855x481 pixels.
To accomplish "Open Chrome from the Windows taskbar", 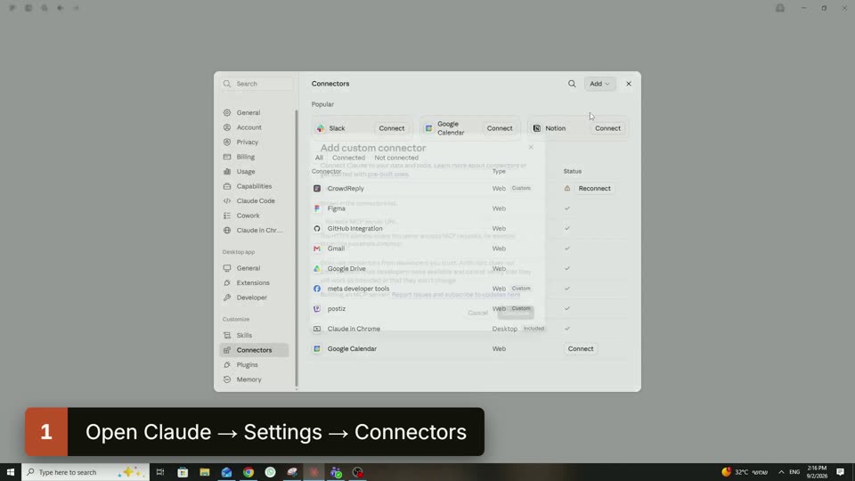I will coord(248,472).
